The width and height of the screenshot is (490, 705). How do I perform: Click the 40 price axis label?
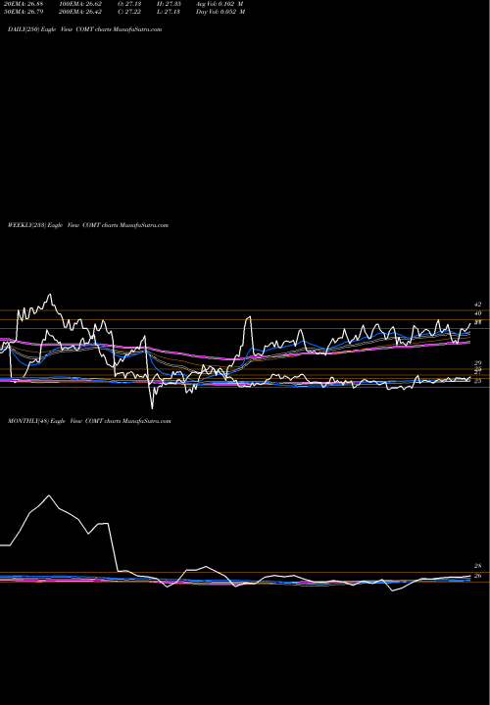click(x=478, y=313)
